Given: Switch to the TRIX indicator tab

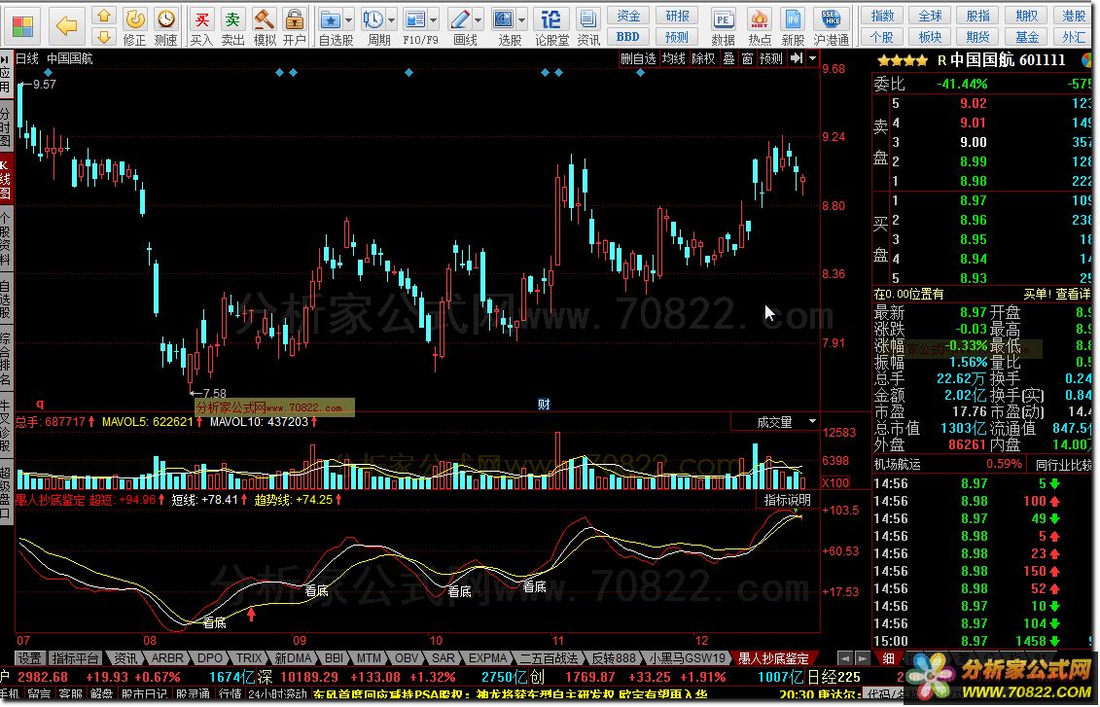Looking at the screenshot, I should 248,658.
